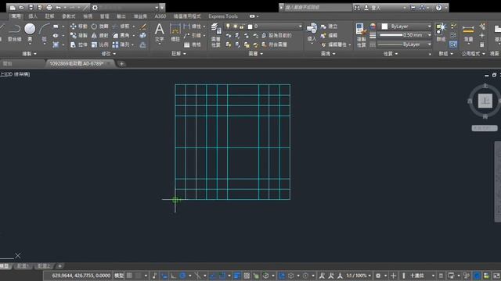
Task: Toggle hardware acceleration icon in status bar
Action: tap(477, 276)
